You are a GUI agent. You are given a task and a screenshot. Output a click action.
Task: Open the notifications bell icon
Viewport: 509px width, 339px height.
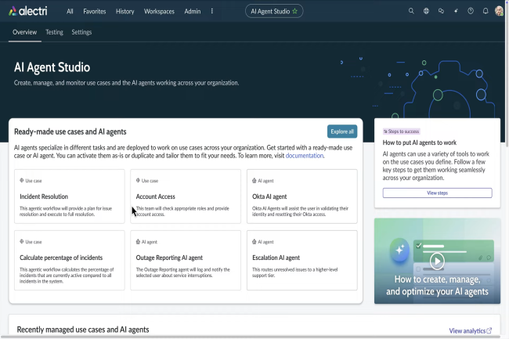[486, 12]
